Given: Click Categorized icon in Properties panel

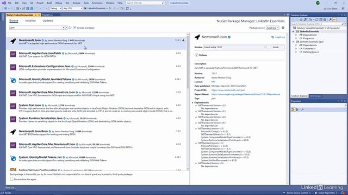Looking at the screenshot, I should coord(293,109).
